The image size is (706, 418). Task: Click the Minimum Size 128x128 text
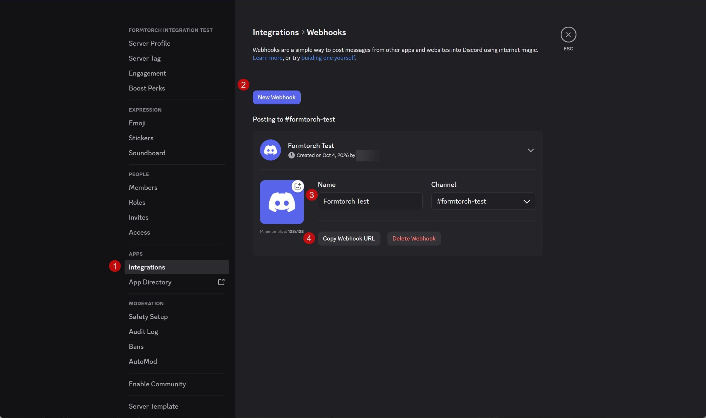point(282,231)
